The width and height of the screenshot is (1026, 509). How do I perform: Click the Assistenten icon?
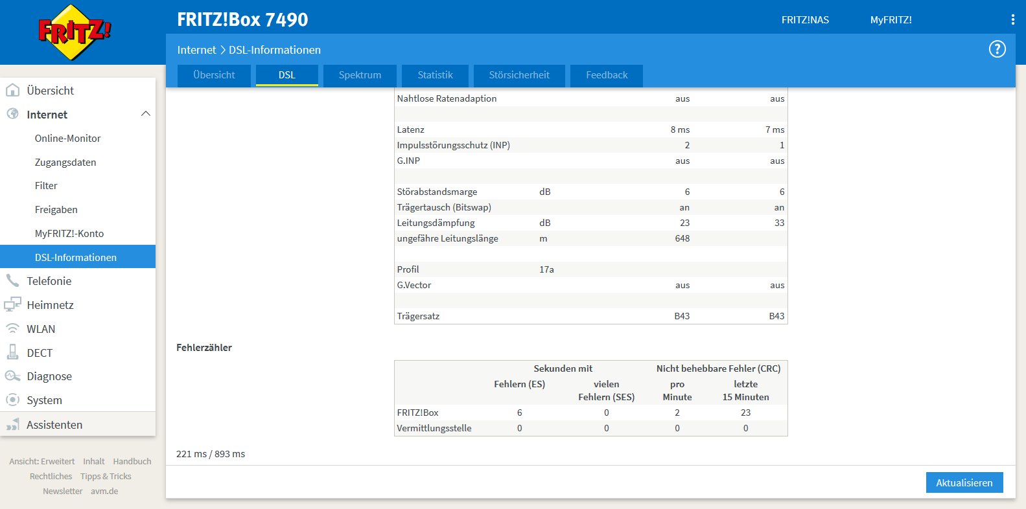[x=12, y=424]
